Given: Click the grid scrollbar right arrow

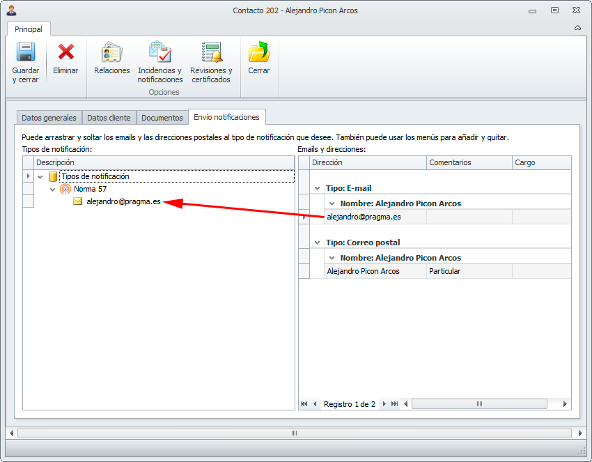Looking at the screenshot, I should coord(565,404).
